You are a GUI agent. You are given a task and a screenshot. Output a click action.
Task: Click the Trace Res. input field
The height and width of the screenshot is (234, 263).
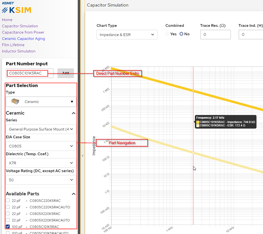coord(216,34)
